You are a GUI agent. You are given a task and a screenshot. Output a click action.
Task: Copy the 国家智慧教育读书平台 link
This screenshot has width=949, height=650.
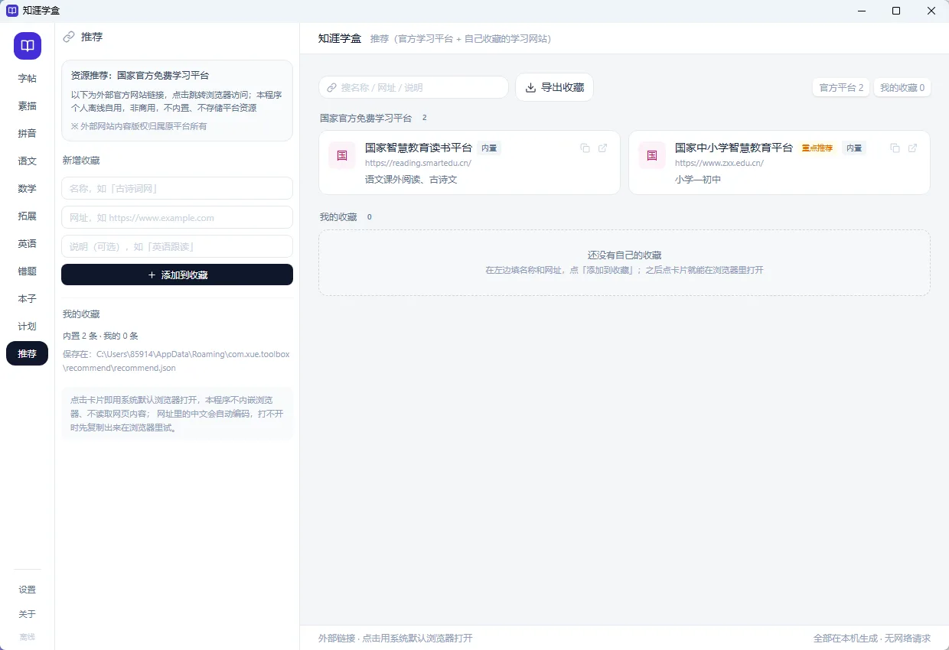coord(585,148)
